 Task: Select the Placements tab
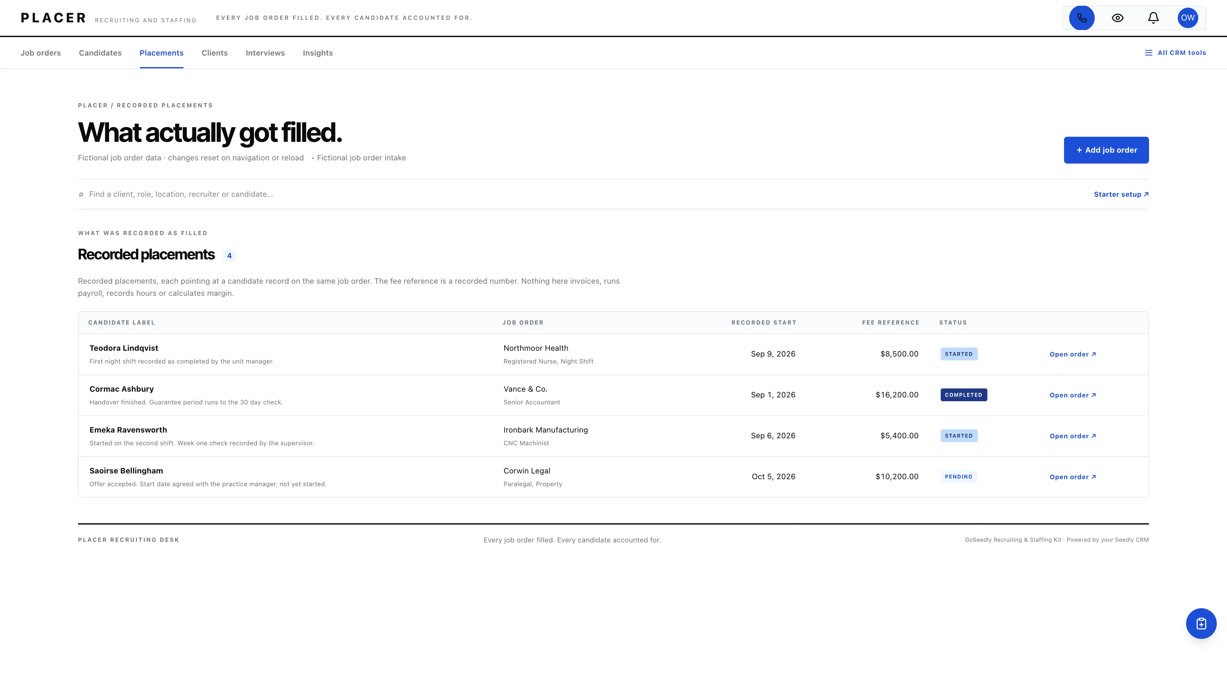tap(161, 53)
